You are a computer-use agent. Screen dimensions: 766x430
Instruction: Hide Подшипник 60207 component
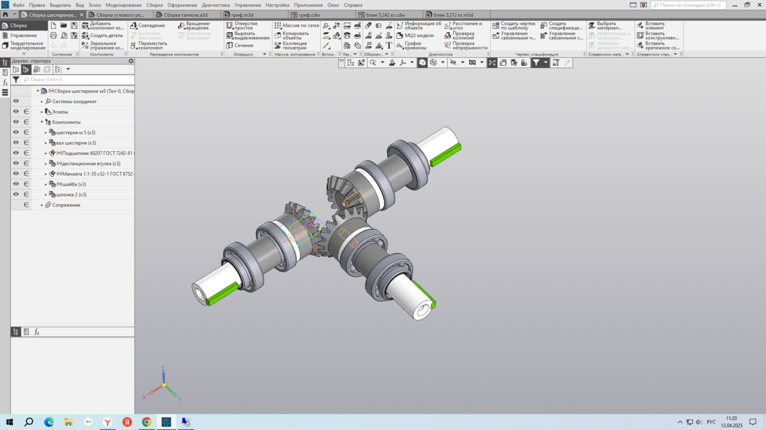(16, 153)
